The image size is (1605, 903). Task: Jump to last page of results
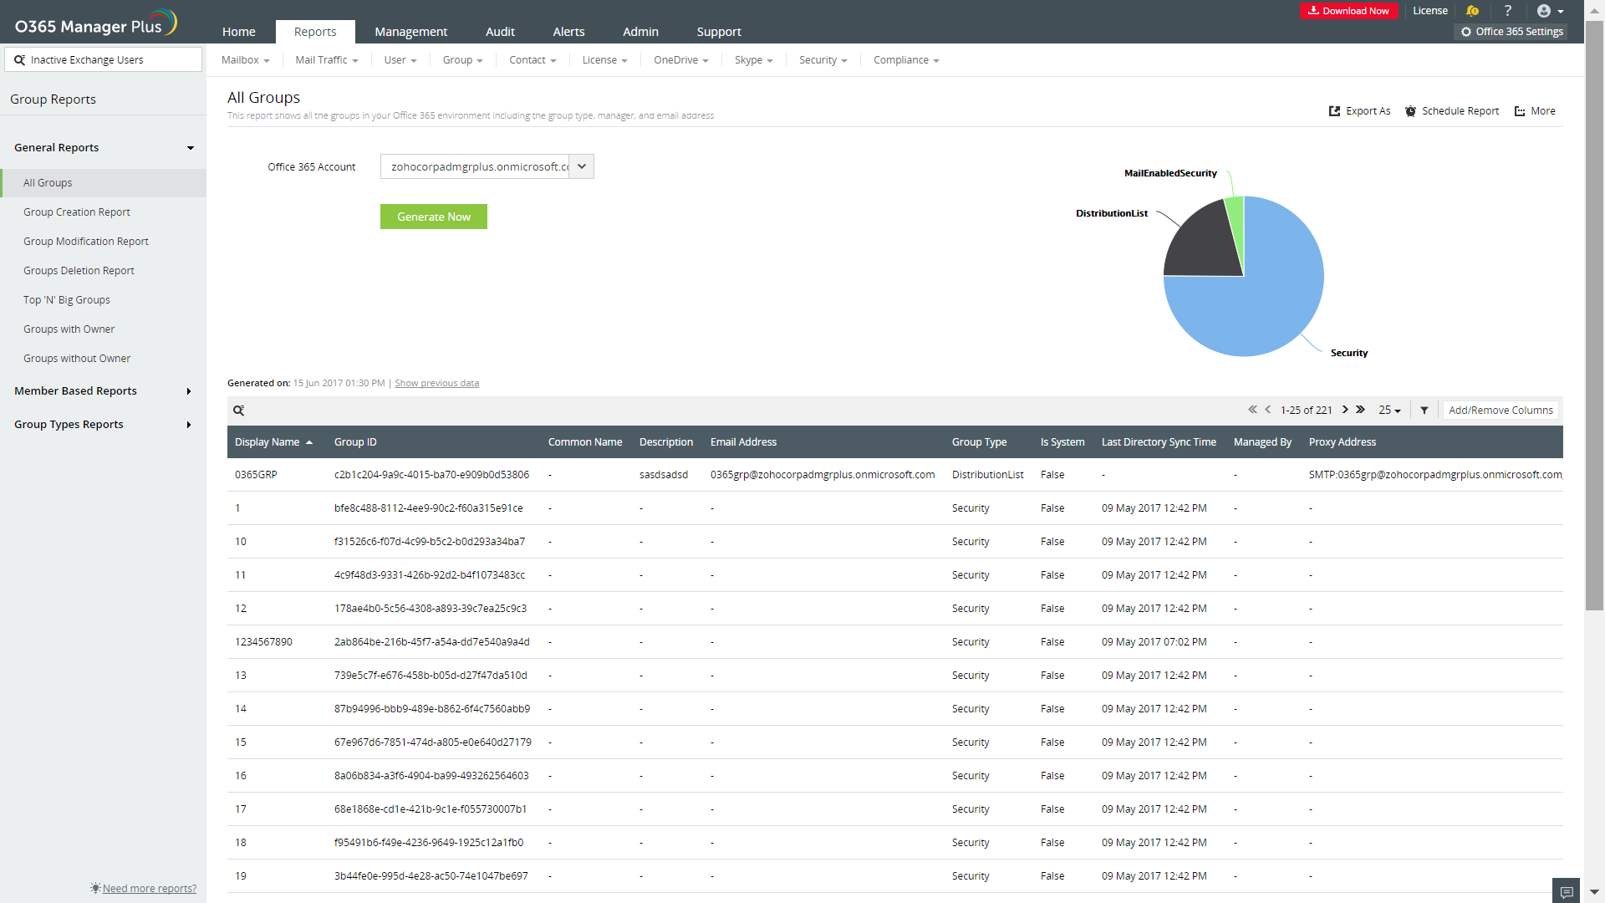(x=1361, y=410)
